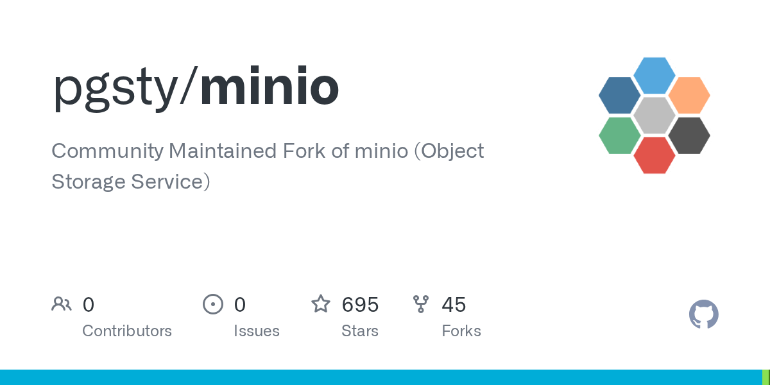Select the blue hexagon atop the avatar
This screenshot has width=770, height=385.
[x=654, y=75]
